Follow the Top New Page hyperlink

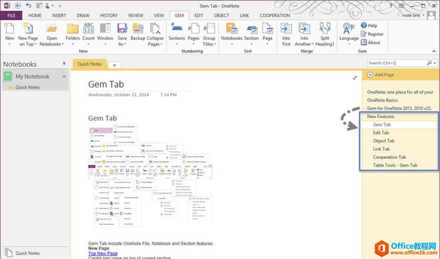(x=103, y=254)
